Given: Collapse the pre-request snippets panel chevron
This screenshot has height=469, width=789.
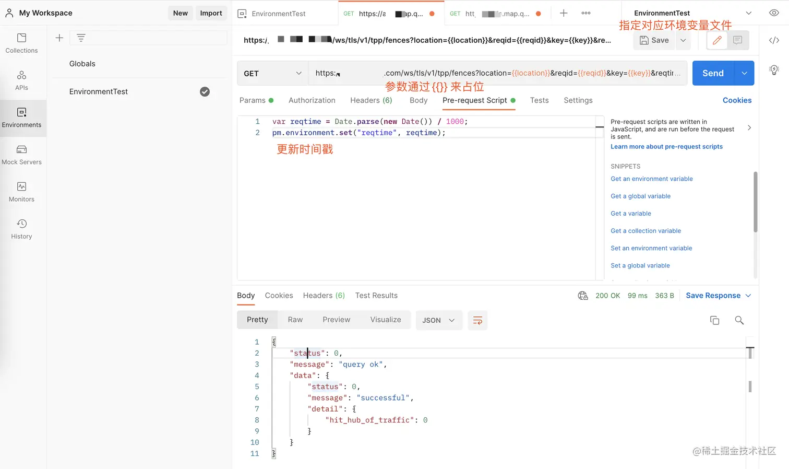Looking at the screenshot, I should click(749, 128).
